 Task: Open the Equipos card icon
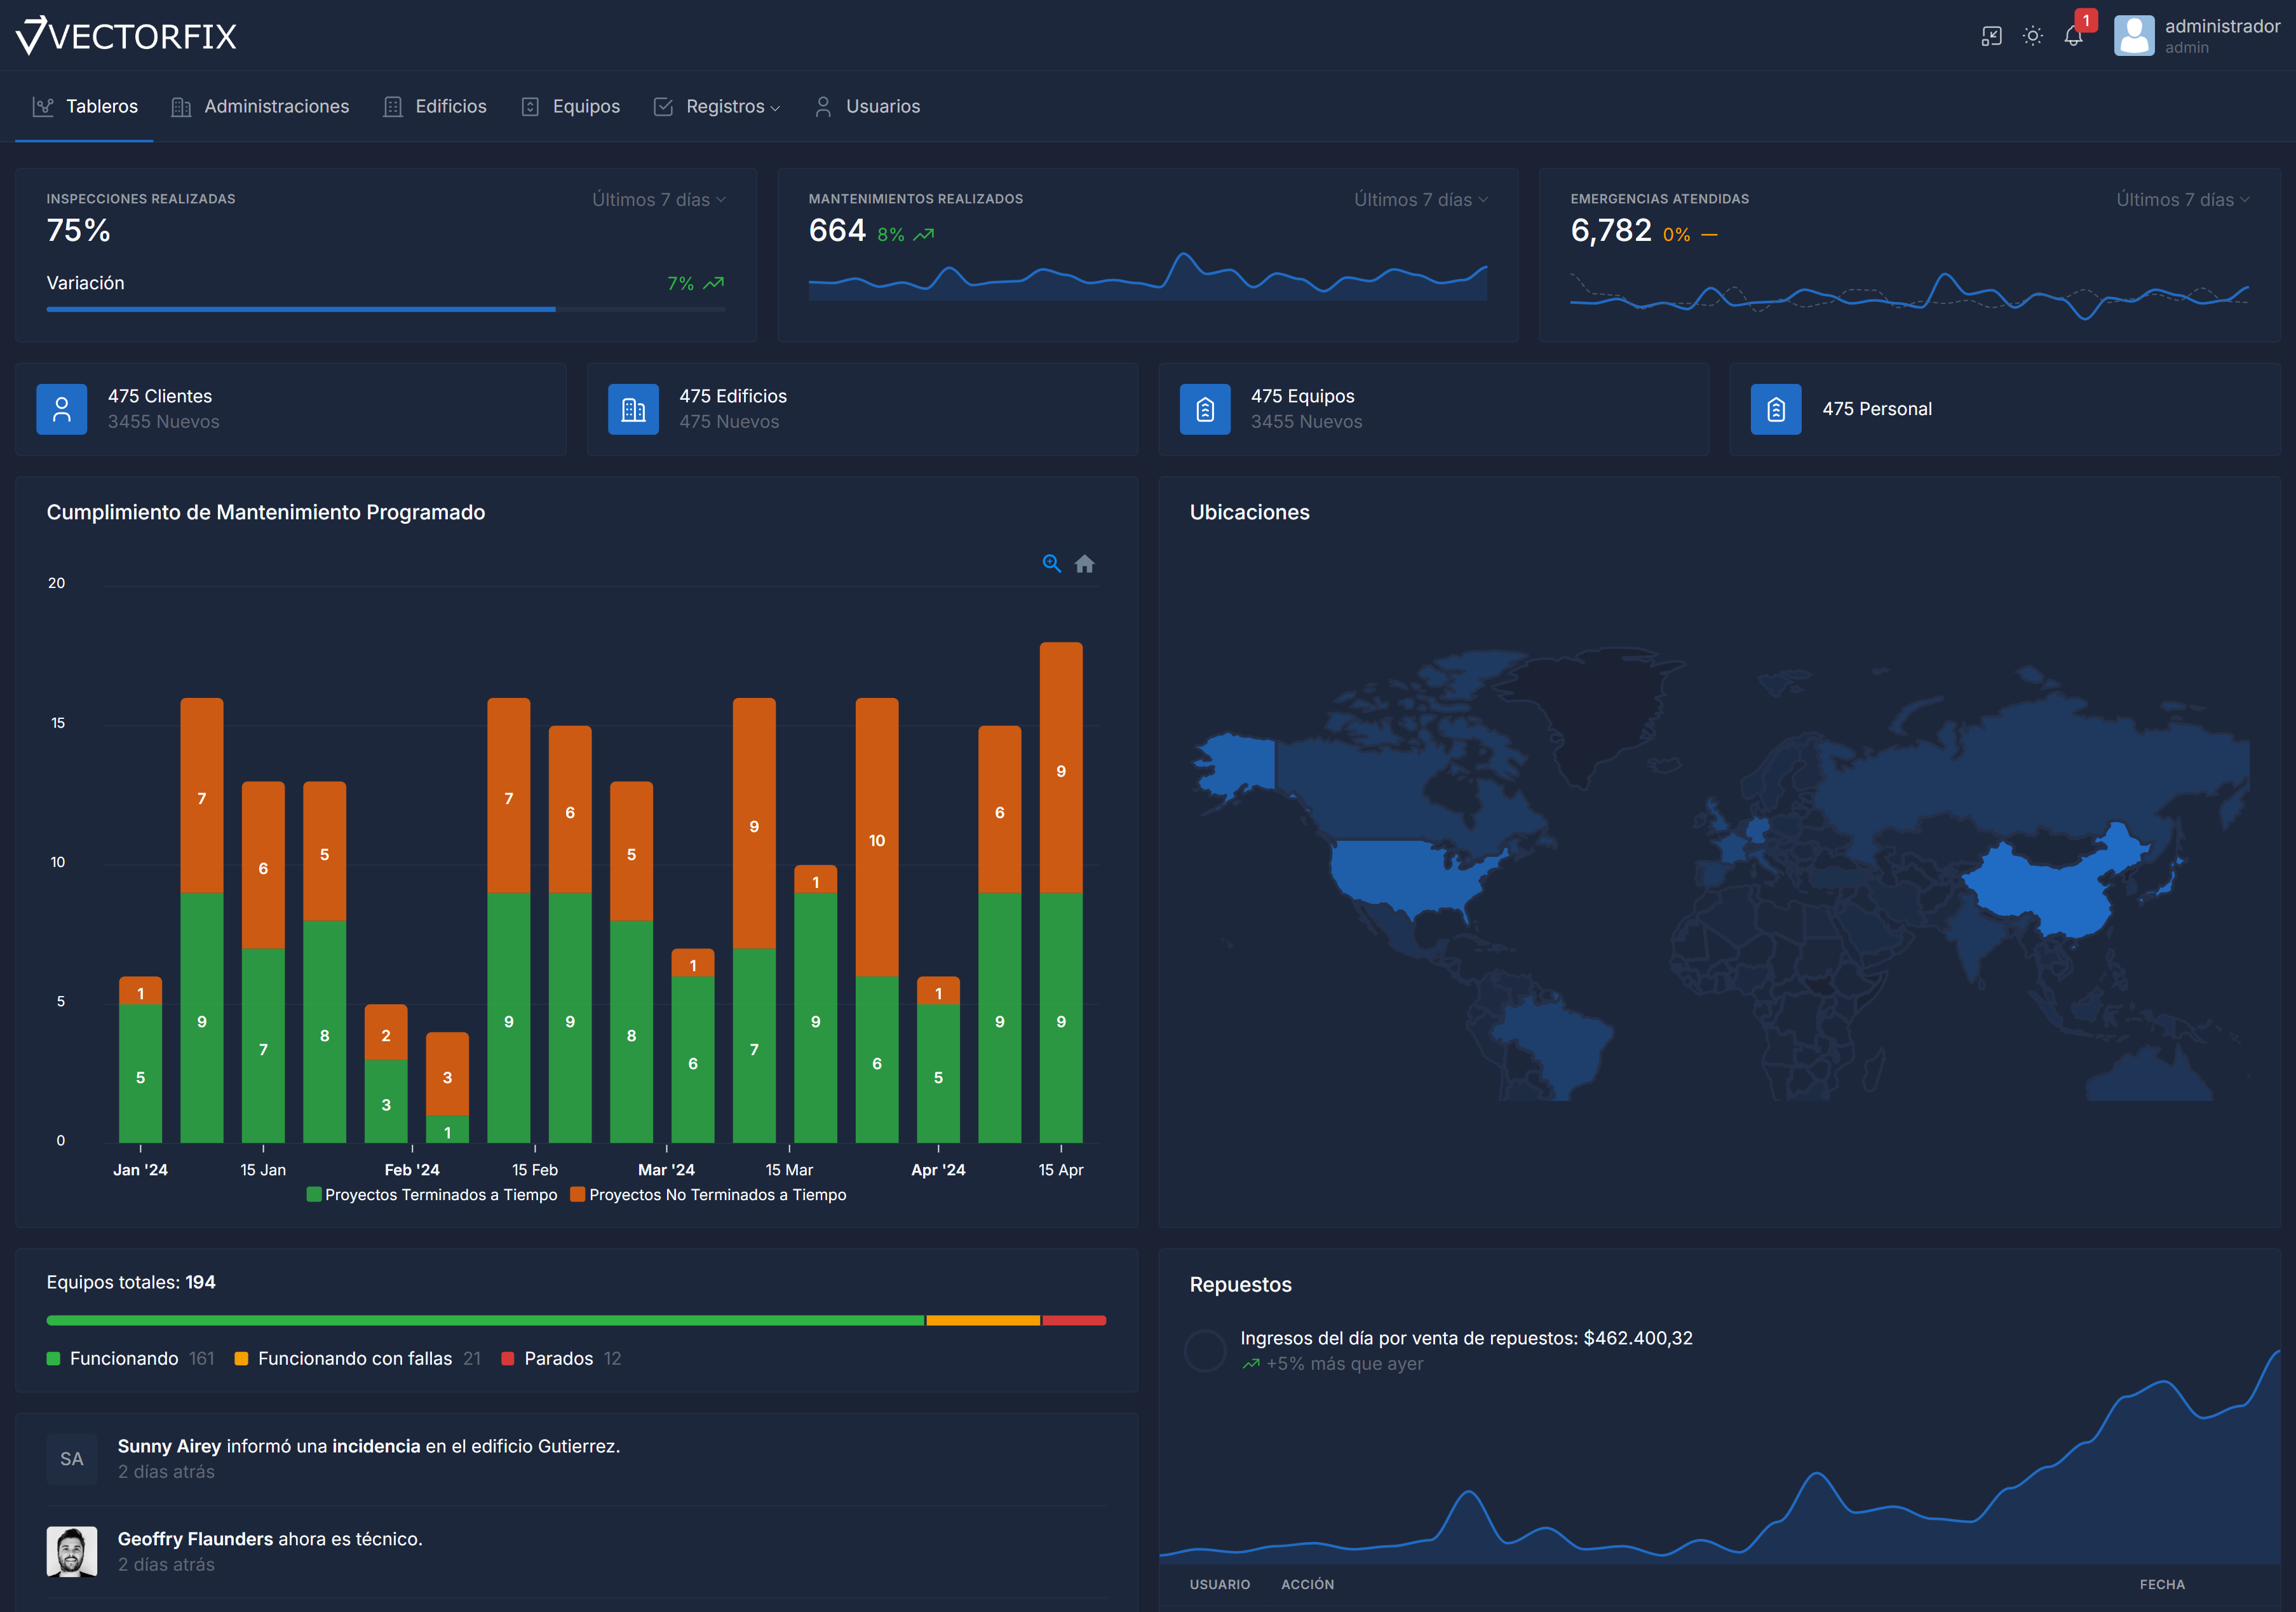coord(1205,408)
